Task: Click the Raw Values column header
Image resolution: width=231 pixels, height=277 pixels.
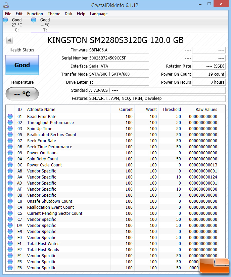Action: (201, 110)
